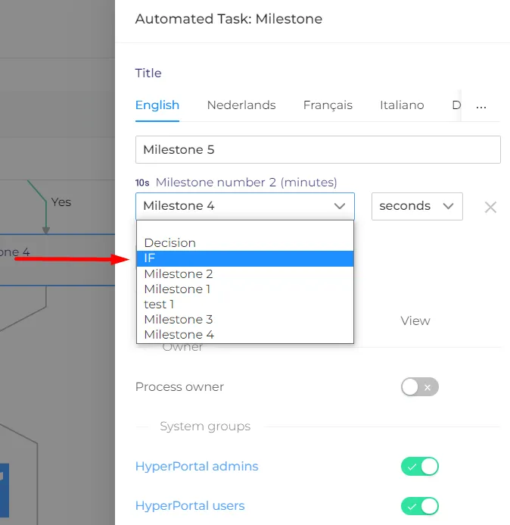Screen dimensions: 510x525
Task: Switch to the English language tab
Action: 157,105
